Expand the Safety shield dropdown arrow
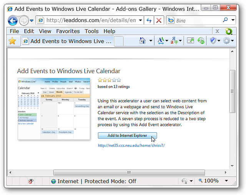Viewport: 246px width, 195px height. 219,41
